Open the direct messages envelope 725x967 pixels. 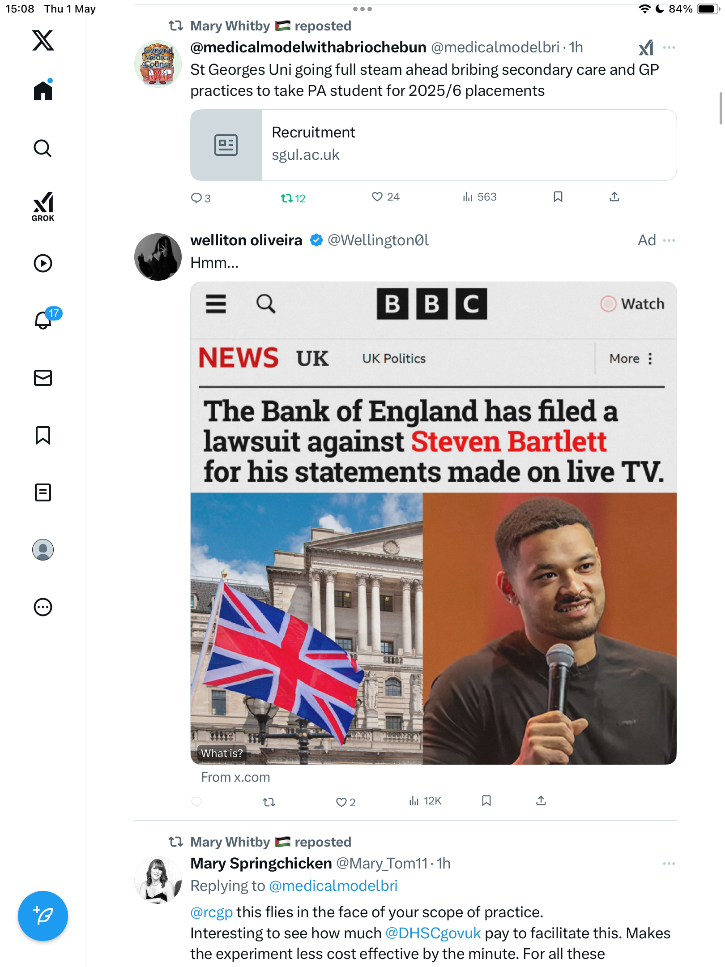[43, 378]
